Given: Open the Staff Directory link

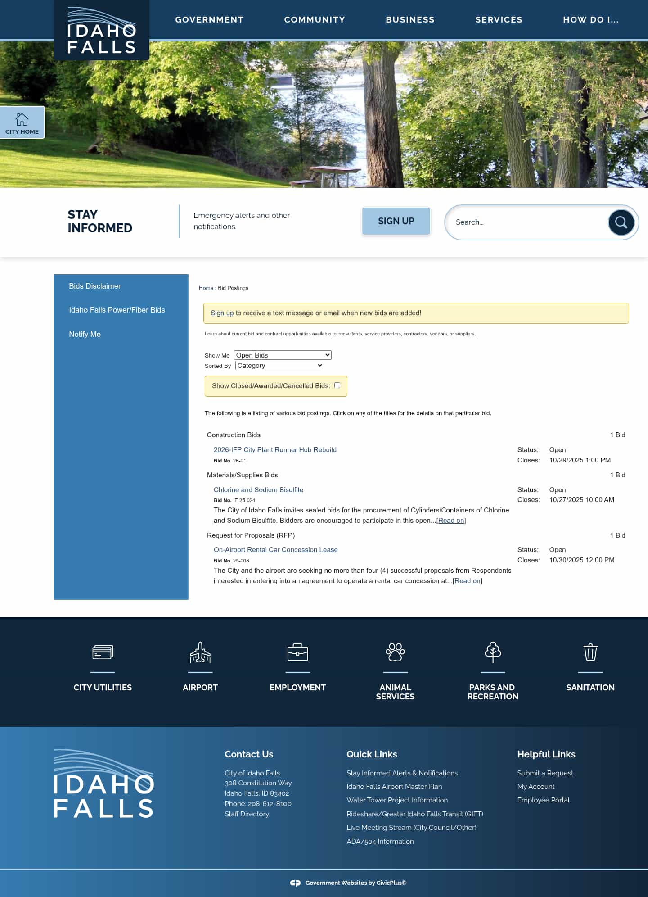Looking at the screenshot, I should click(x=247, y=814).
